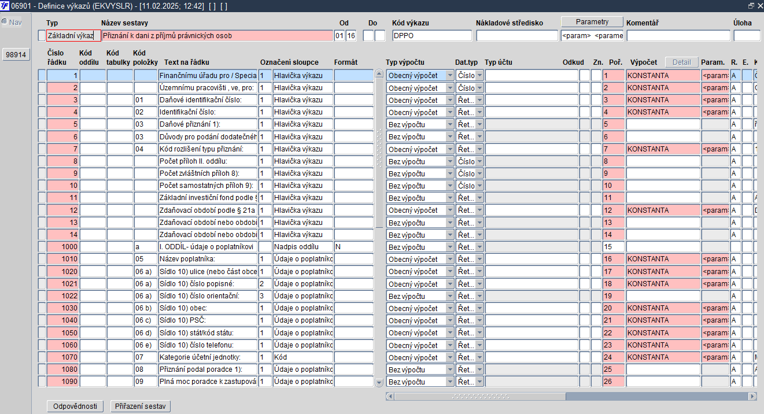Select Kód položky '06 b)' cell
Image resolution: width=764 pixels, height=414 pixels.
(x=145, y=309)
